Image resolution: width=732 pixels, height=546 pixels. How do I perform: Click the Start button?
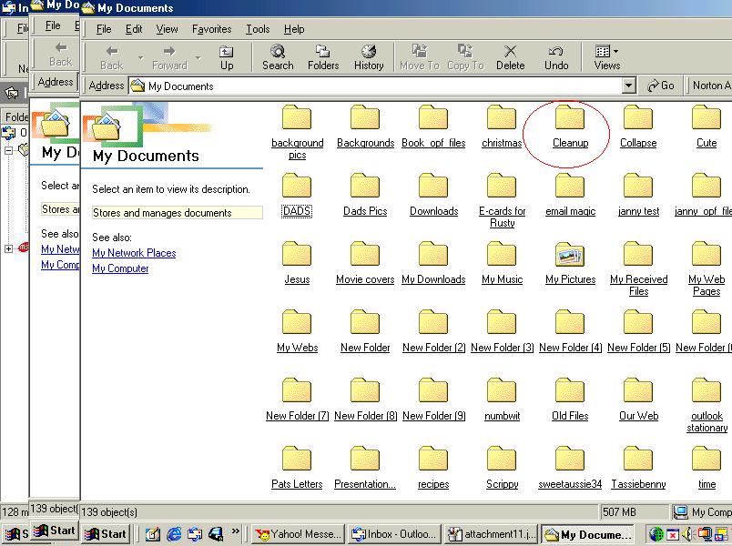click(x=106, y=534)
